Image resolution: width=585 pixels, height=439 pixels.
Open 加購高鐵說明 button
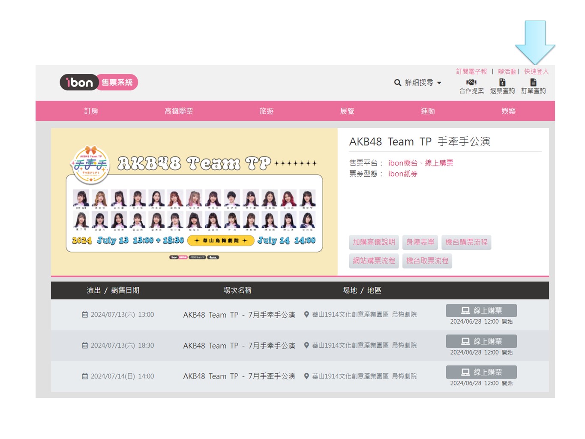374,242
